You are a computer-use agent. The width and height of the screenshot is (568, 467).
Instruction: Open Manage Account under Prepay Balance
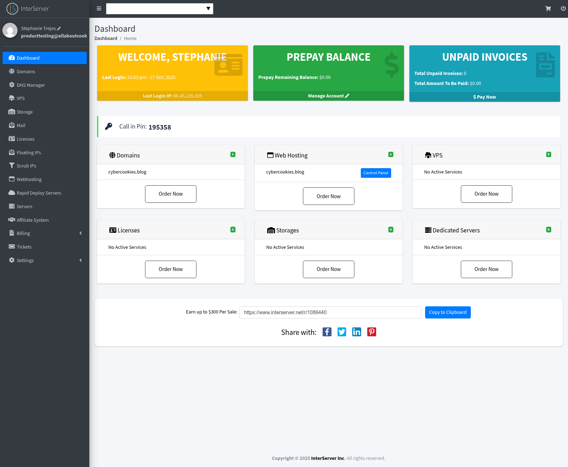coord(328,96)
